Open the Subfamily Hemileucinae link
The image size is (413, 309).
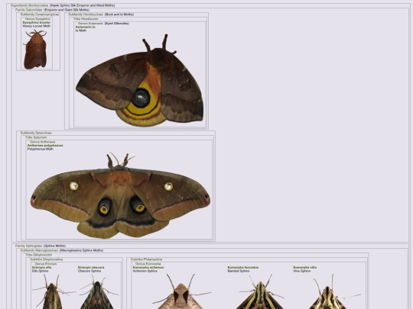pos(86,14)
